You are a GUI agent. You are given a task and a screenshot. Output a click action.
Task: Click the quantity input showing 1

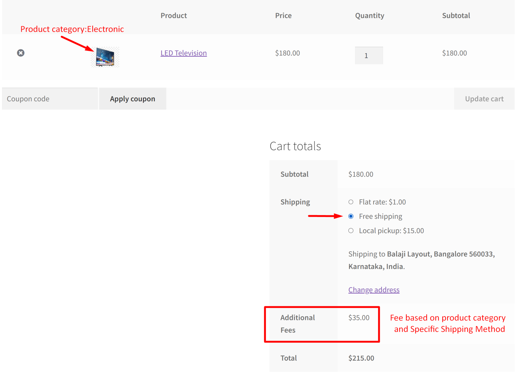[369, 55]
